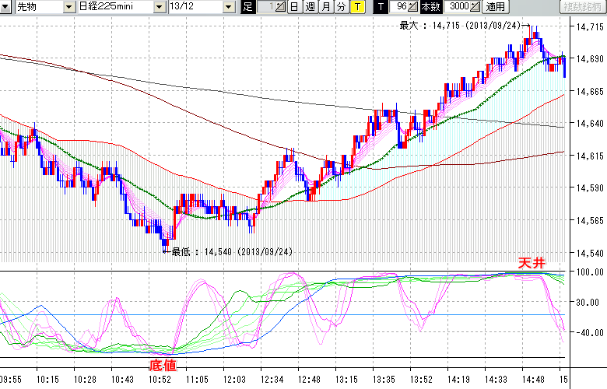Open the 日経225mini symbol dropdown
The height and width of the screenshot is (389, 607).
[x=160, y=7]
